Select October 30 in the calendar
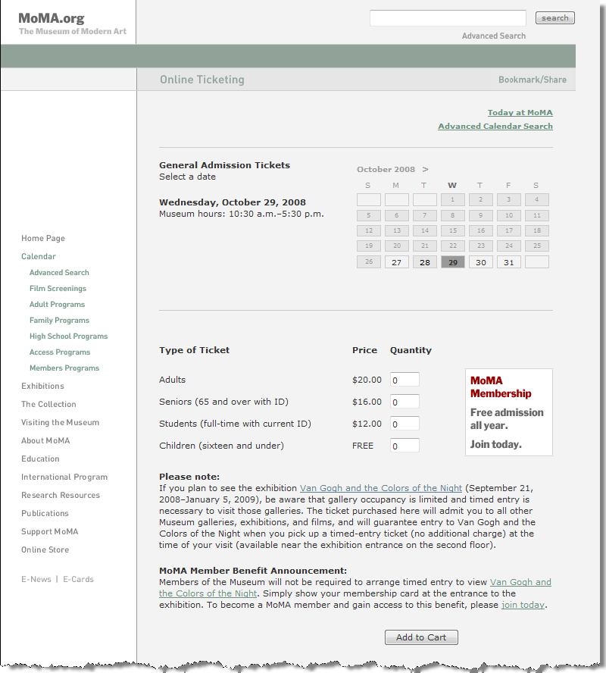This screenshot has height=673, width=606. pyautogui.click(x=481, y=262)
